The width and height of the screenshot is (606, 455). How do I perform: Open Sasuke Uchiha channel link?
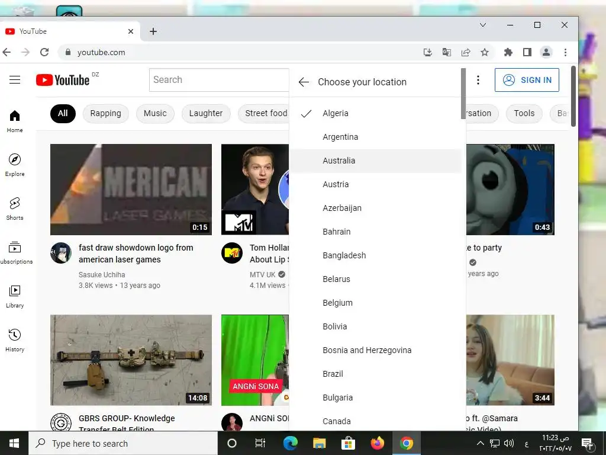click(x=102, y=275)
